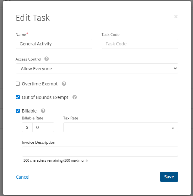Click the help icon beside Overtime Exempt

coord(64,84)
